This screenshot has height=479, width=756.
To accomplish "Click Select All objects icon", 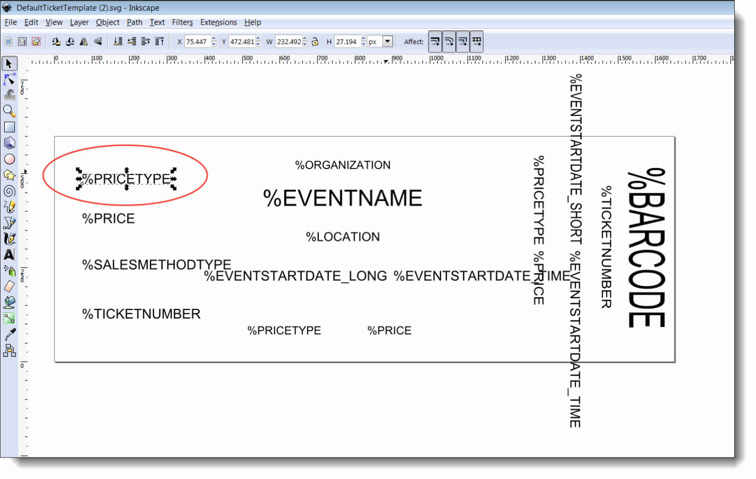I will coord(8,42).
